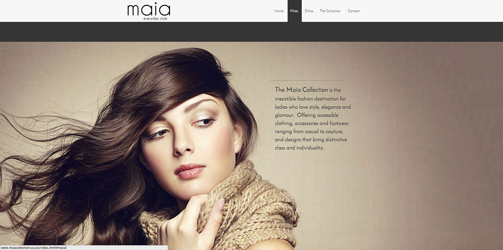The width and height of the screenshot is (503, 250).
Task: Click the 'everyday style' tagline under the logo
Action: [x=155, y=18]
